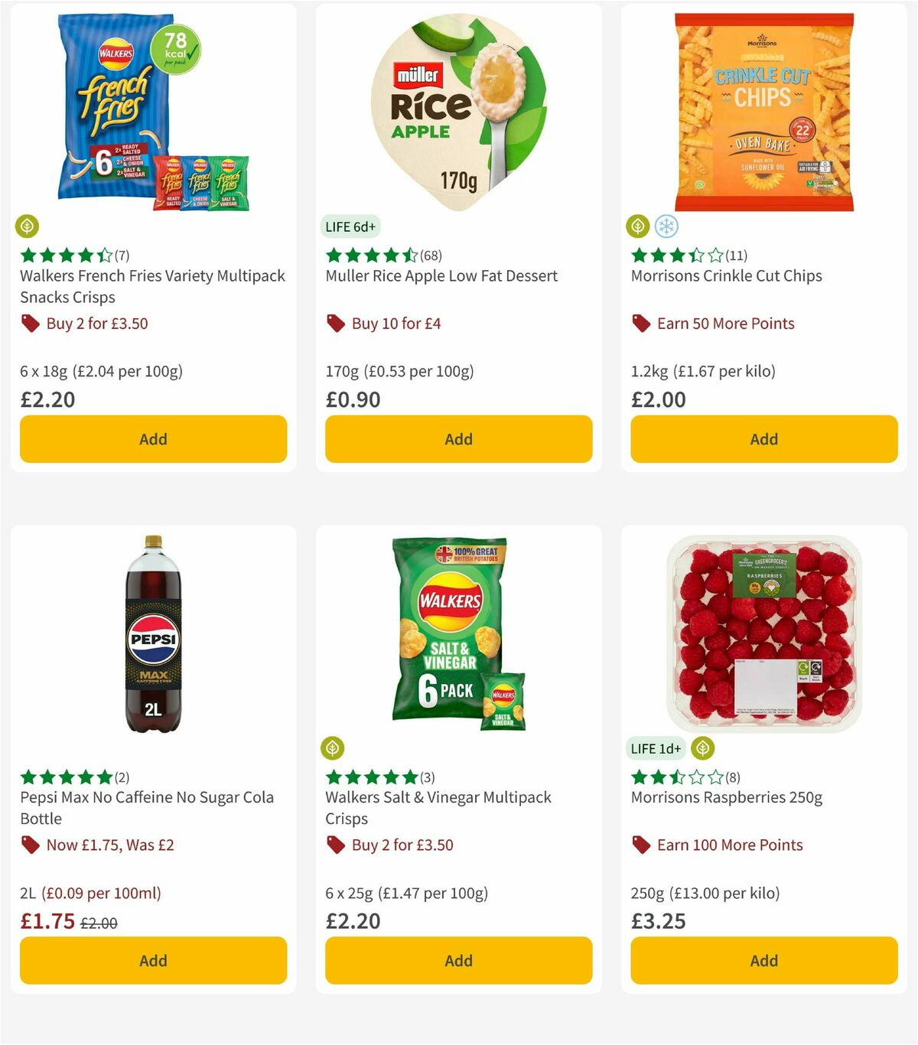Open the Morrisons Crinkle Cut Chips product page
918x1045 pixels.
(x=726, y=276)
